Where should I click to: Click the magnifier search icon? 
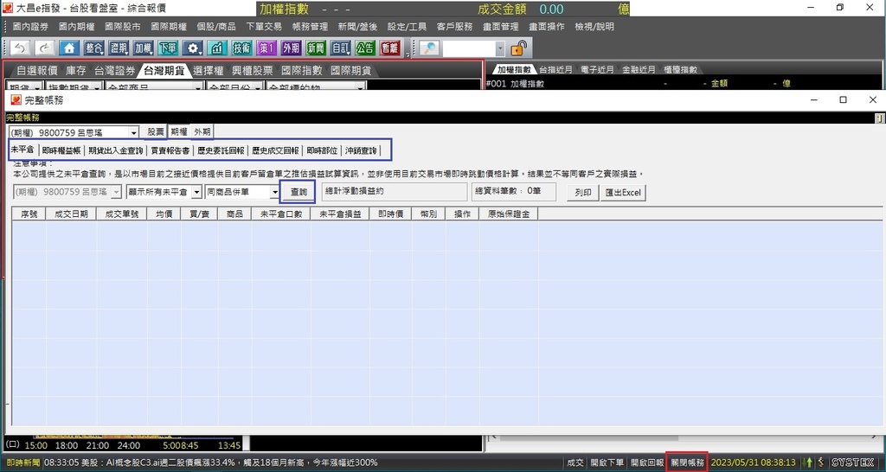point(429,48)
